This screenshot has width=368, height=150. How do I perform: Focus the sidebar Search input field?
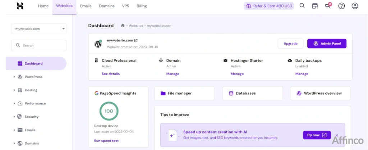[x=39, y=46]
